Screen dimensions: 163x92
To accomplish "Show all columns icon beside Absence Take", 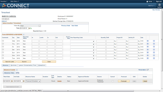I will (18, 73).
